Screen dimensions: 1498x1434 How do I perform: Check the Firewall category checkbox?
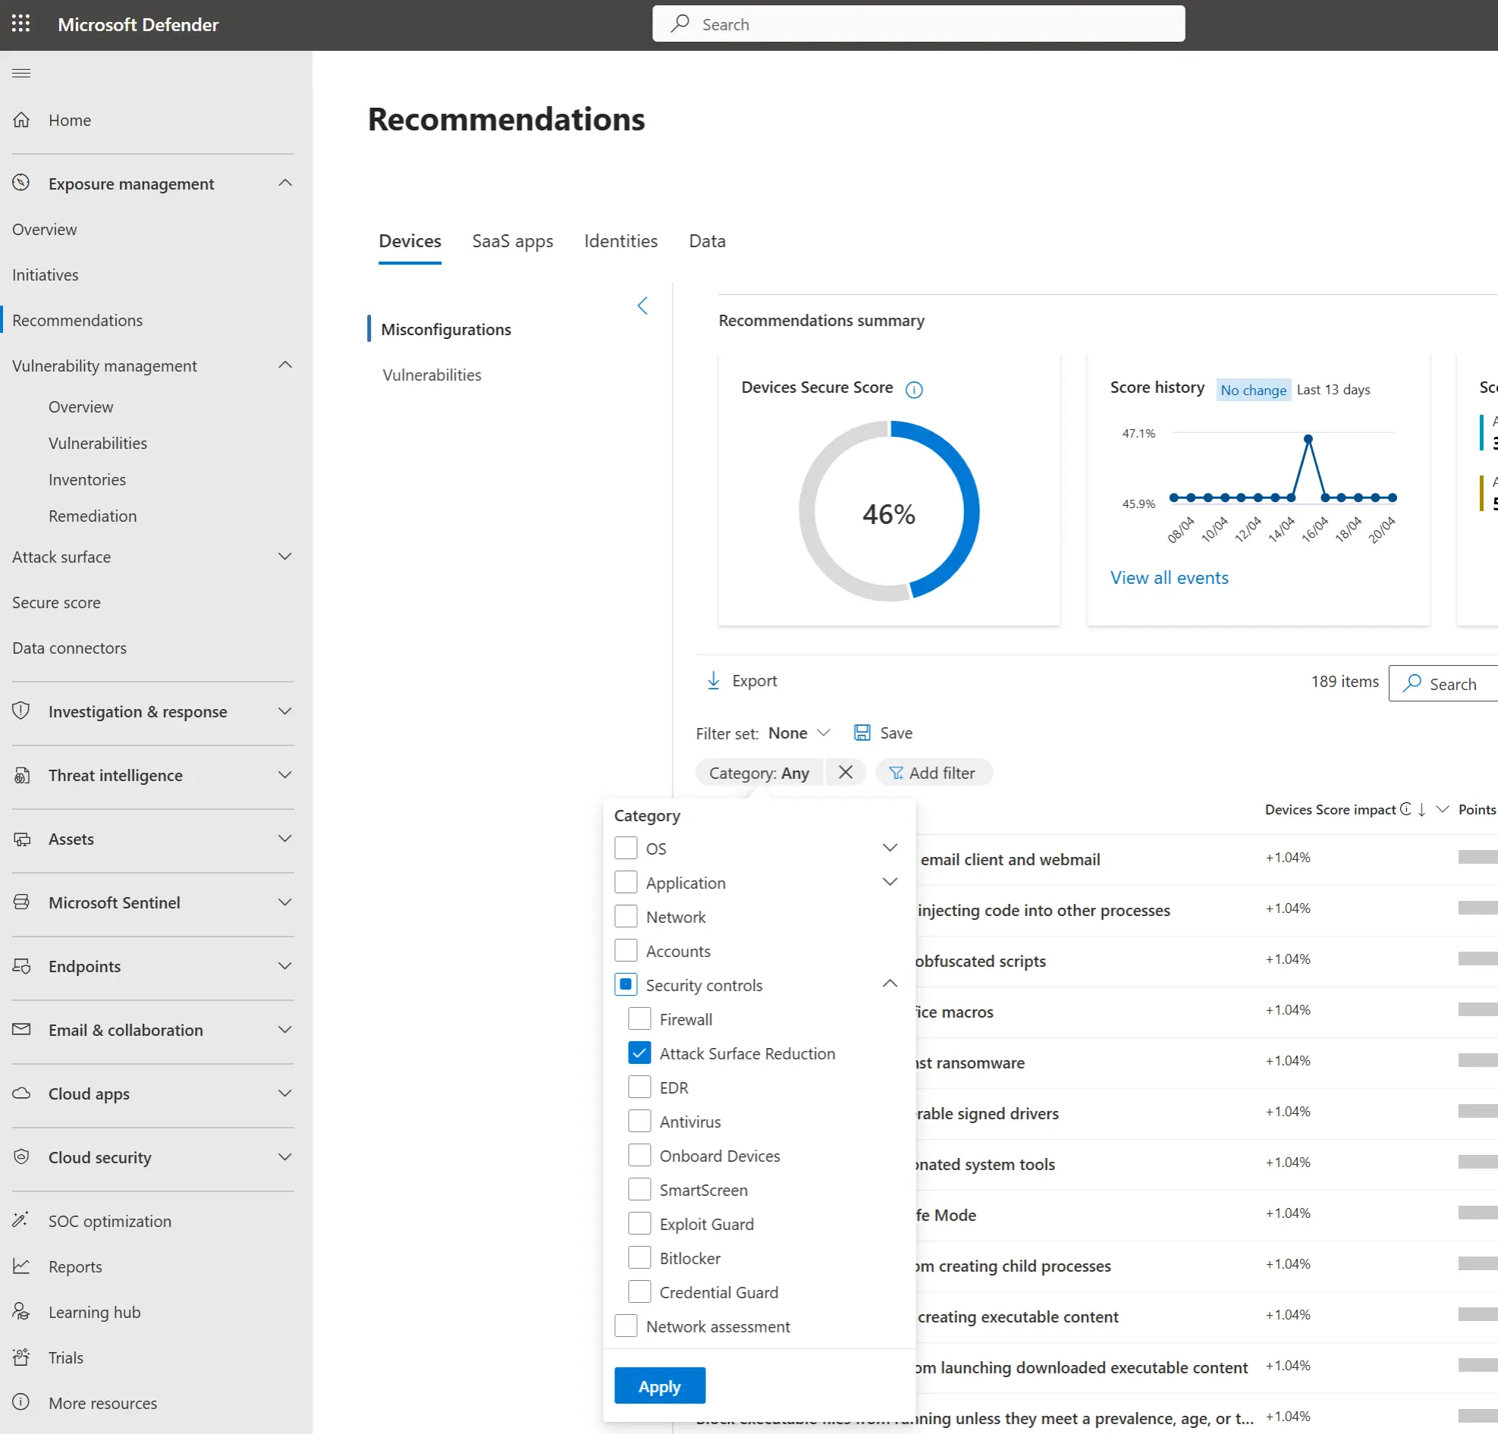639,1018
